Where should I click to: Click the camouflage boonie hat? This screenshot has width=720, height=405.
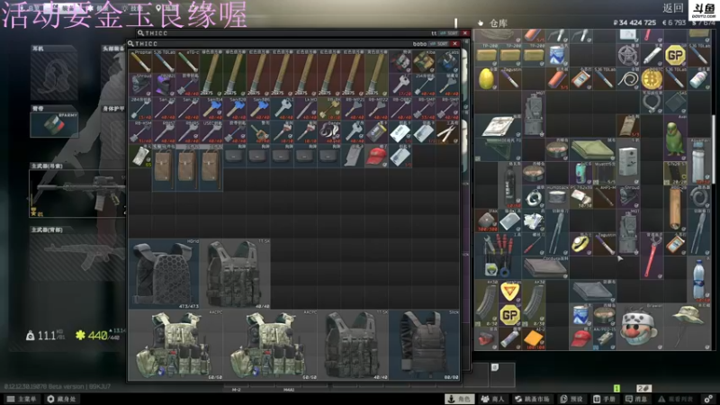pyautogui.click(x=687, y=327)
